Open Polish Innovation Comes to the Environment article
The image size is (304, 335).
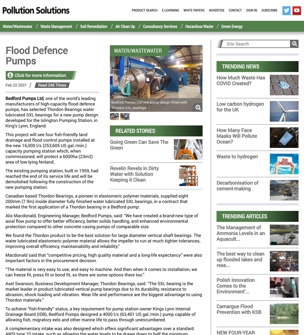236,286
